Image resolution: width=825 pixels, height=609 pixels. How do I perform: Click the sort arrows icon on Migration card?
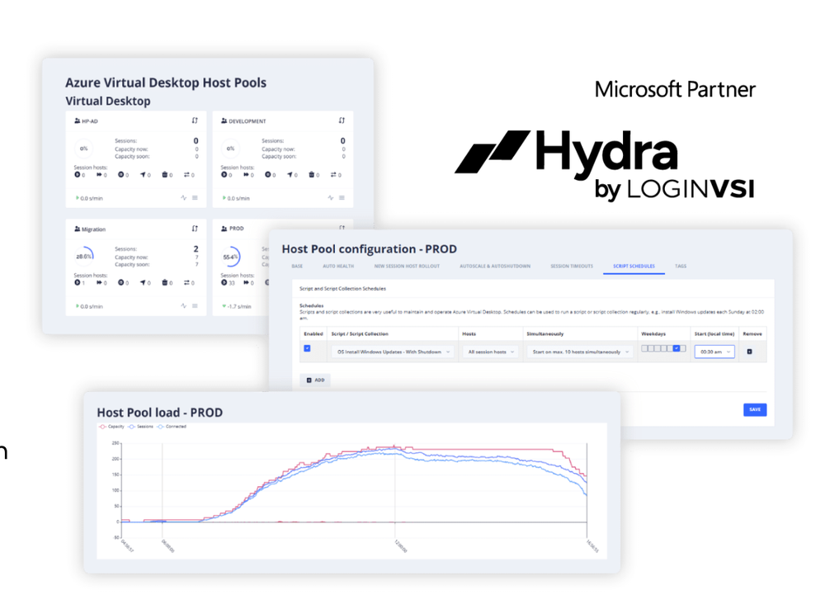pyautogui.click(x=195, y=229)
